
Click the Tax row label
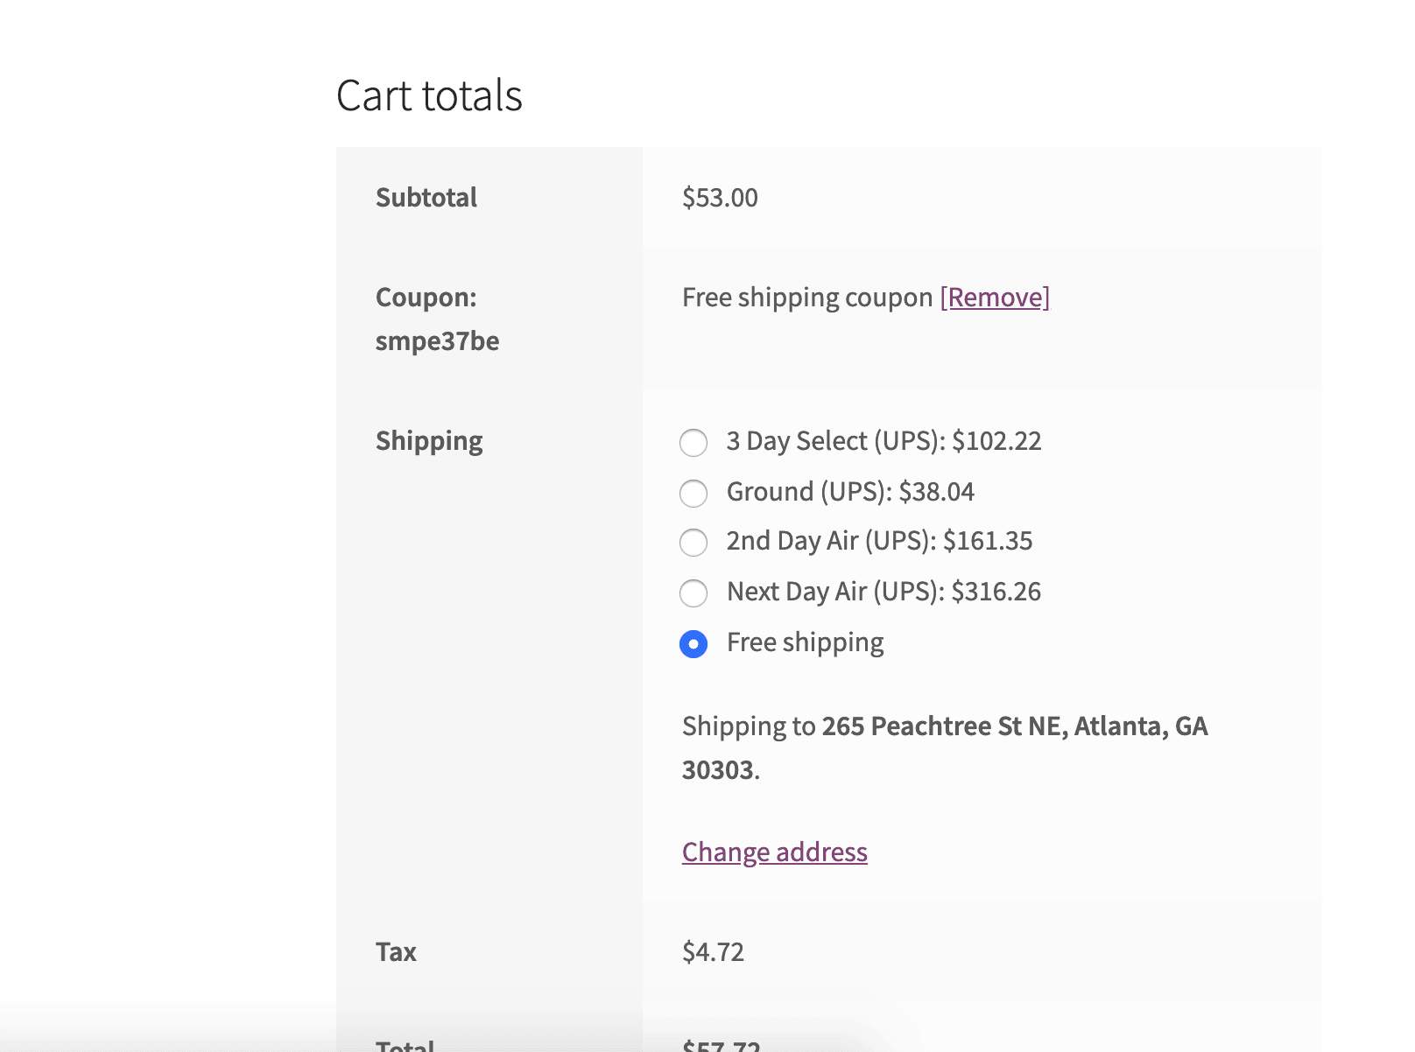click(396, 951)
